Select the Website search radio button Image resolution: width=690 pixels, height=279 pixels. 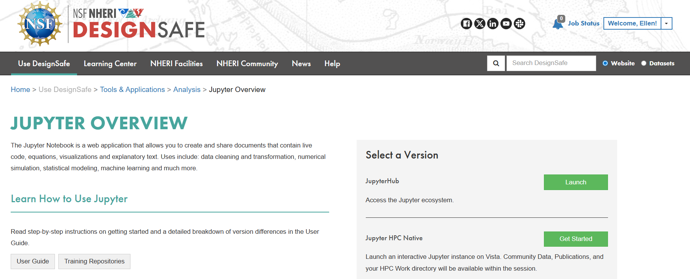(605, 63)
